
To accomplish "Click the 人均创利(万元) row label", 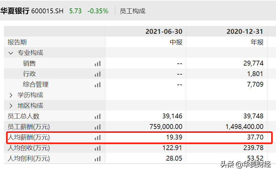I will click(x=29, y=159).
